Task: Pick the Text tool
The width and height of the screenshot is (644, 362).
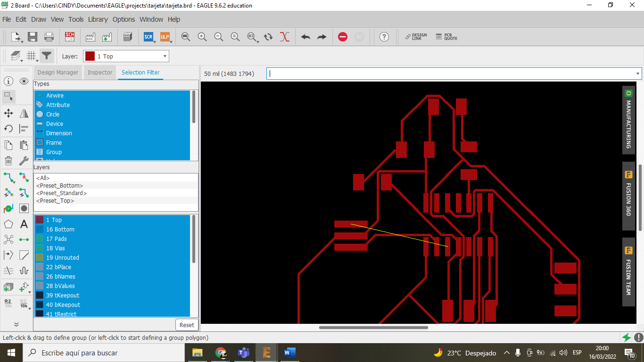Action: click(24, 224)
